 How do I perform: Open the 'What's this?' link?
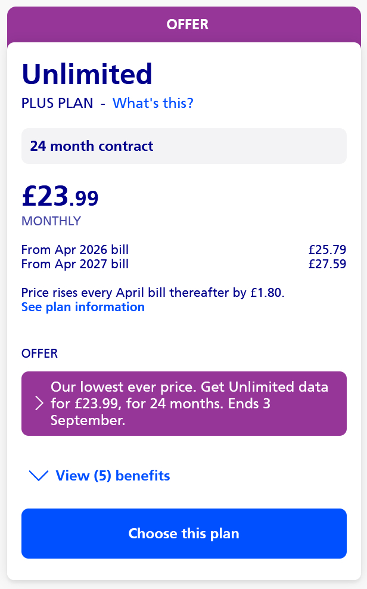[153, 103]
